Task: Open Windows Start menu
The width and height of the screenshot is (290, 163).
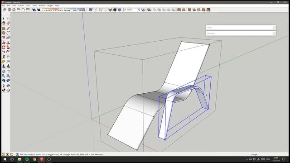Action: coord(5,159)
